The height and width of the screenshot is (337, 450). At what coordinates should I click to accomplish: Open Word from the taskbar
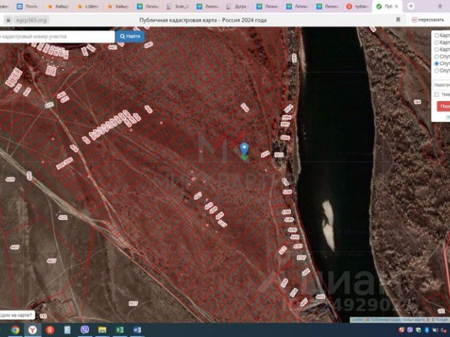pyautogui.click(x=137, y=330)
